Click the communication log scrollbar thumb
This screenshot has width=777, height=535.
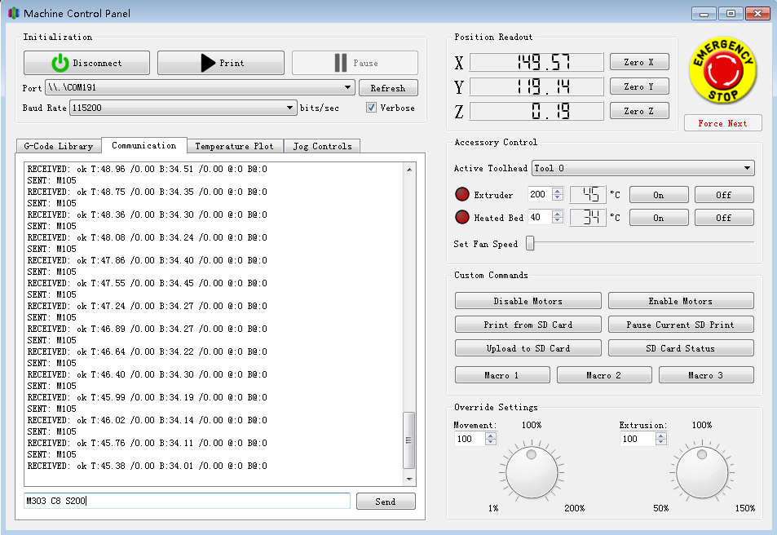click(408, 440)
